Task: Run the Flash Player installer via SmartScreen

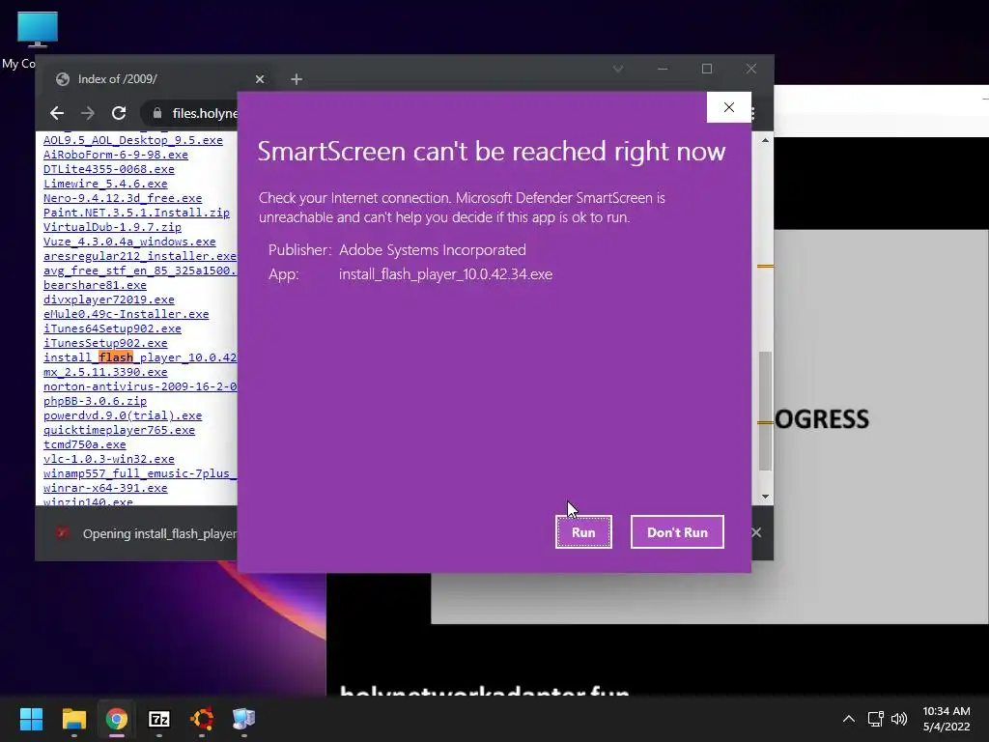Action: click(583, 532)
